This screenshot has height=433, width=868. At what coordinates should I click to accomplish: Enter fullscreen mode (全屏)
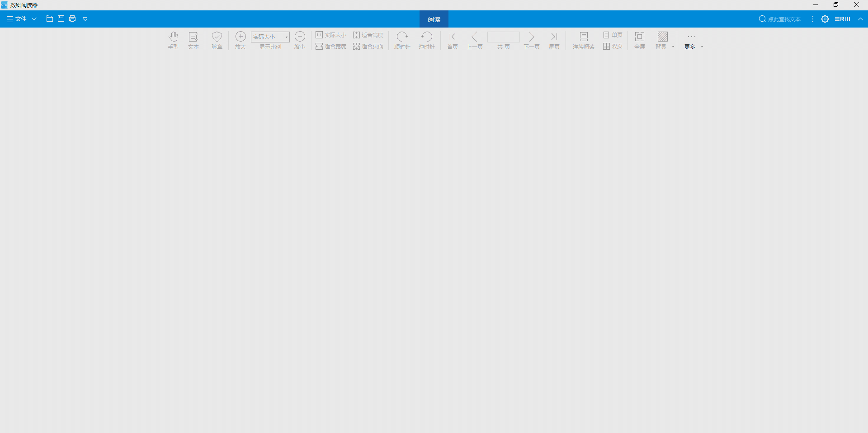tap(640, 40)
